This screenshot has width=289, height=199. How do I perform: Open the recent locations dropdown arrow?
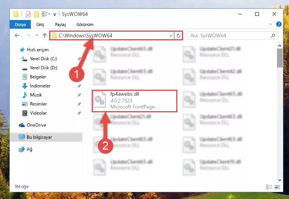click(x=37, y=35)
